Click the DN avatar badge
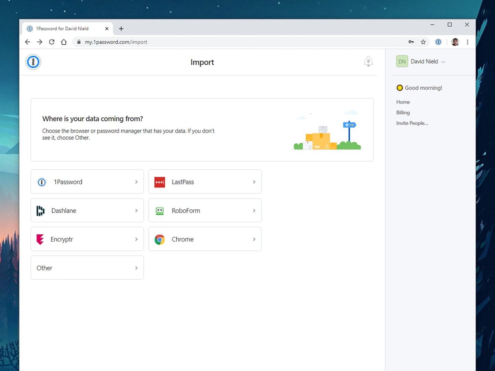This screenshot has height=371, width=495. pos(402,61)
